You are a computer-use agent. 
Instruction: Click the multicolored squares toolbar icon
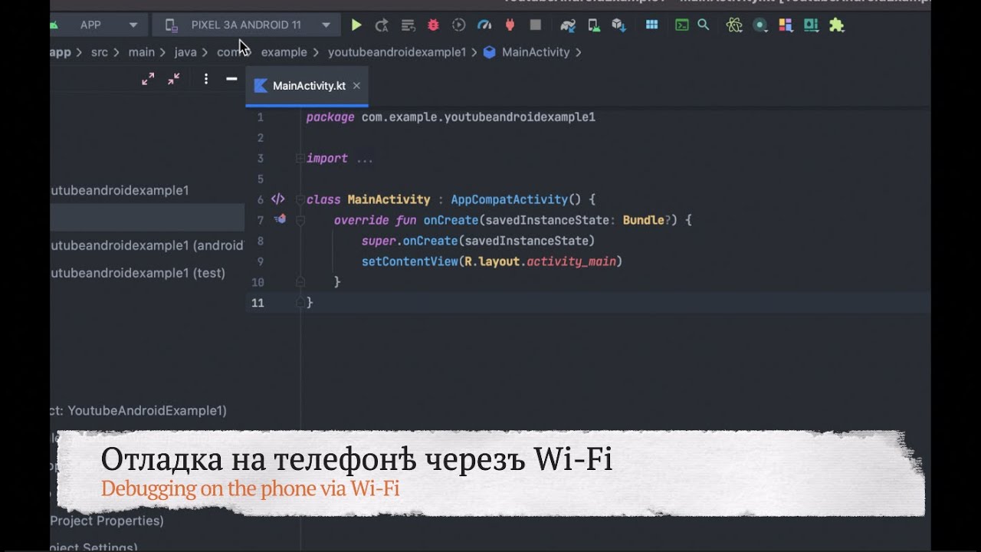click(x=786, y=25)
